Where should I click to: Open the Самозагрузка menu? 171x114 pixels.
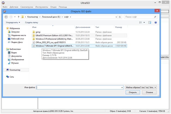(x=27, y=7)
